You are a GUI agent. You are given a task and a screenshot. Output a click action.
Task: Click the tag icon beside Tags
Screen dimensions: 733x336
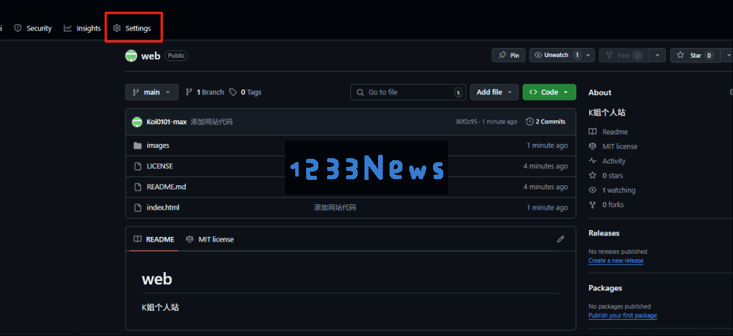(x=233, y=92)
